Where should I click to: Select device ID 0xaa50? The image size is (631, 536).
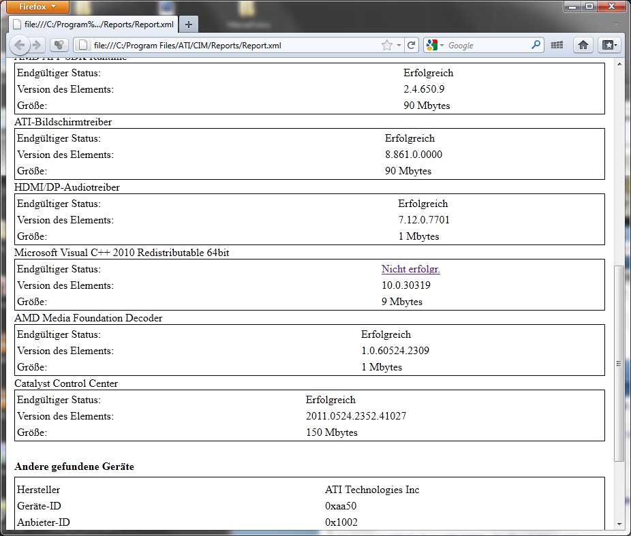pos(341,506)
